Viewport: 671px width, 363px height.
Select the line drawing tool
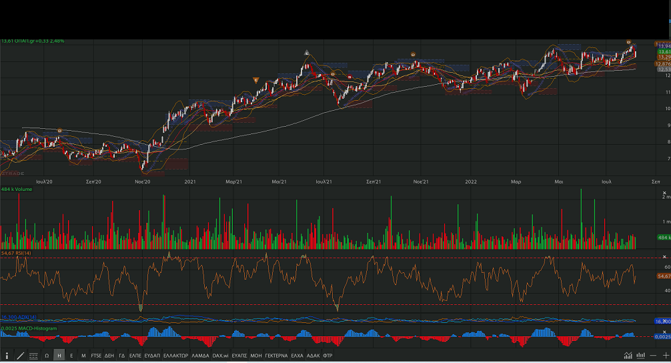[x=20, y=355]
